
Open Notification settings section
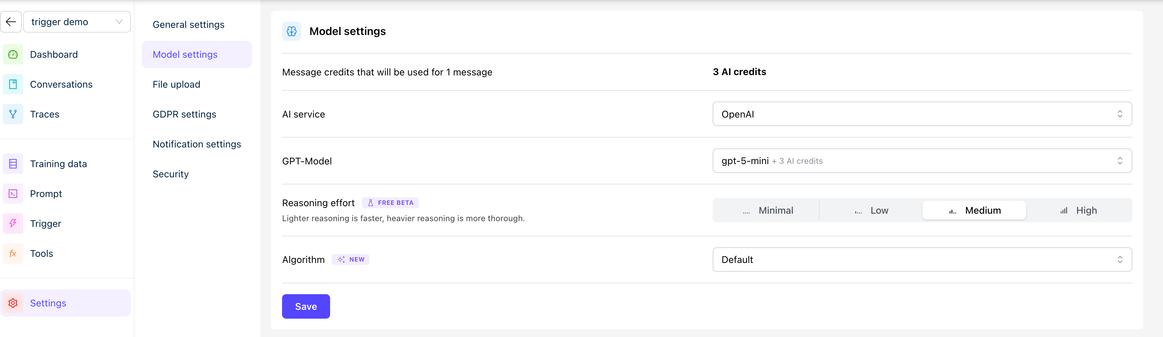point(197,144)
